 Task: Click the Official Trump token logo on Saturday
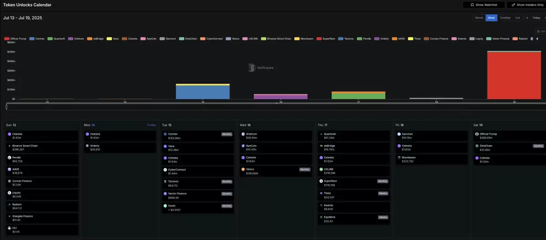coord(477,134)
